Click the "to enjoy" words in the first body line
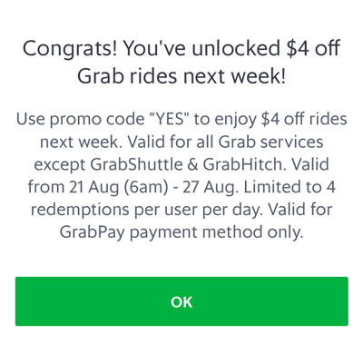The width and height of the screenshot is (363, 344). [225, 119]
